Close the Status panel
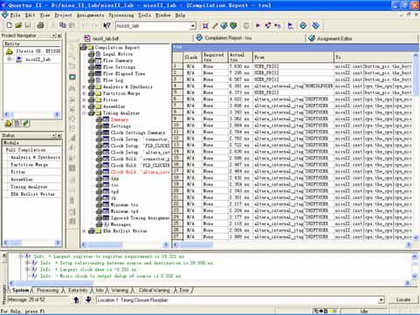The image size is (420, 315). point(59,135)
